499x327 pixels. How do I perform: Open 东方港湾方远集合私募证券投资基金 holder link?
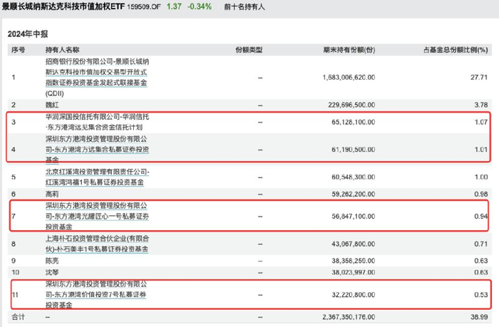pos(97,149)
